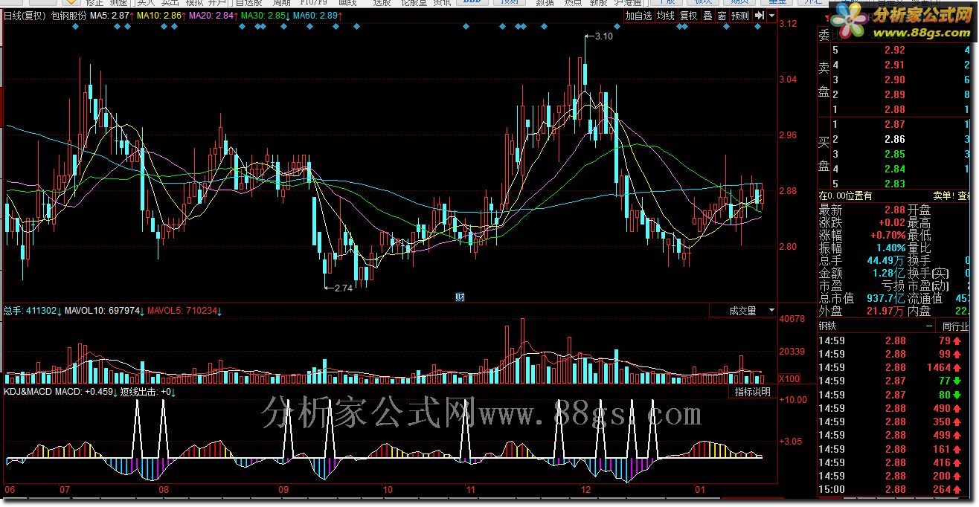Click sell level 5 price 2.92
The image size is (979, 507).
click(x=895, y=50)
